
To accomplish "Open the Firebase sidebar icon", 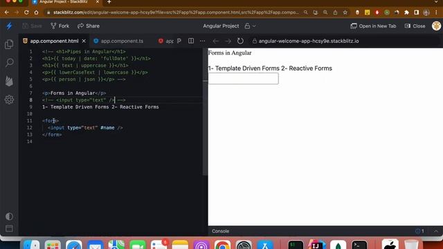I will 9,81.
